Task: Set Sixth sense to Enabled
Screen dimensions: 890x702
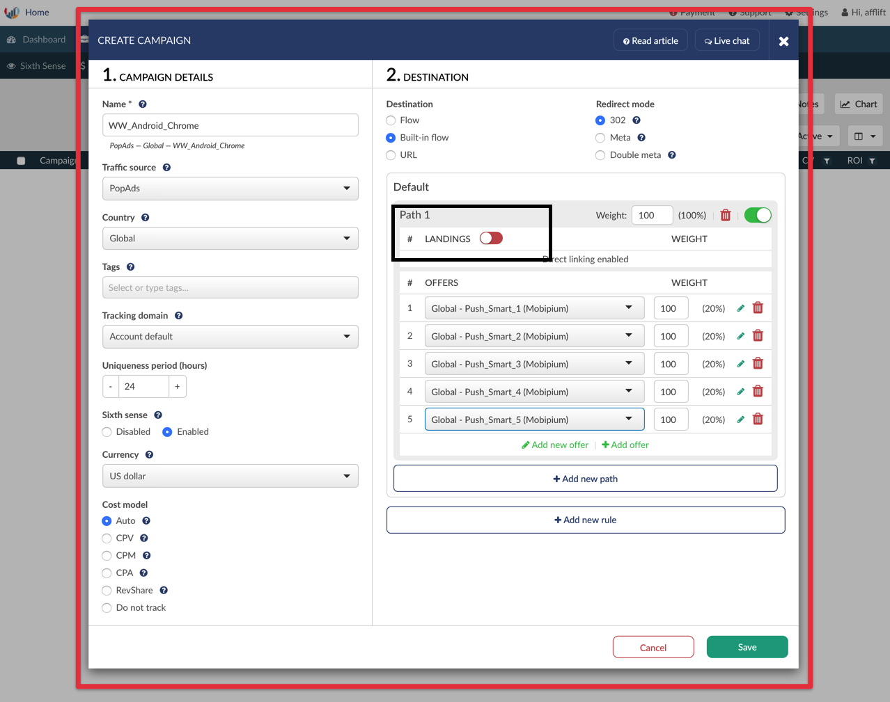Action: pos(167,432)
